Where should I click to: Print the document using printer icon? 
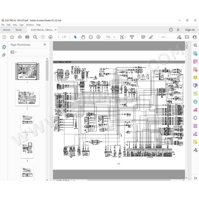pos(27,37)
